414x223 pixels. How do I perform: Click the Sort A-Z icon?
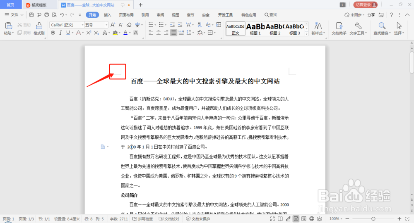[x=200, y=25]
